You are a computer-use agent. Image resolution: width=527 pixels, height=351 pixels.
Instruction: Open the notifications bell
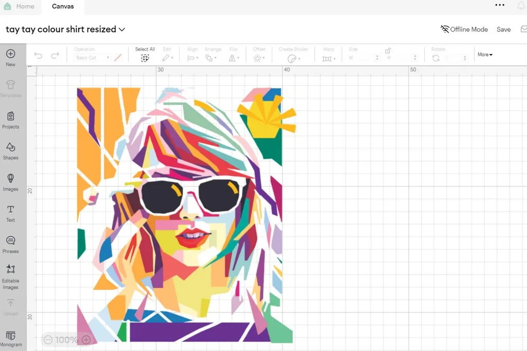[522, 5]
